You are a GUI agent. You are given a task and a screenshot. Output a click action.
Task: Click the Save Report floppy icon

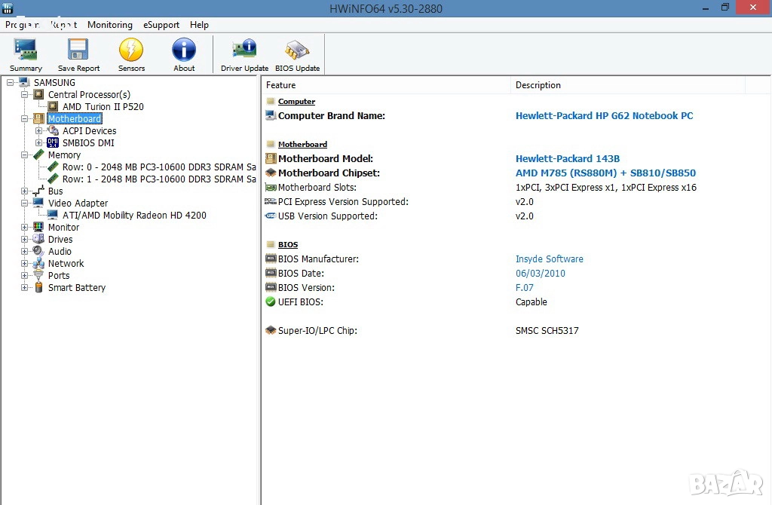tap(78, 50)
